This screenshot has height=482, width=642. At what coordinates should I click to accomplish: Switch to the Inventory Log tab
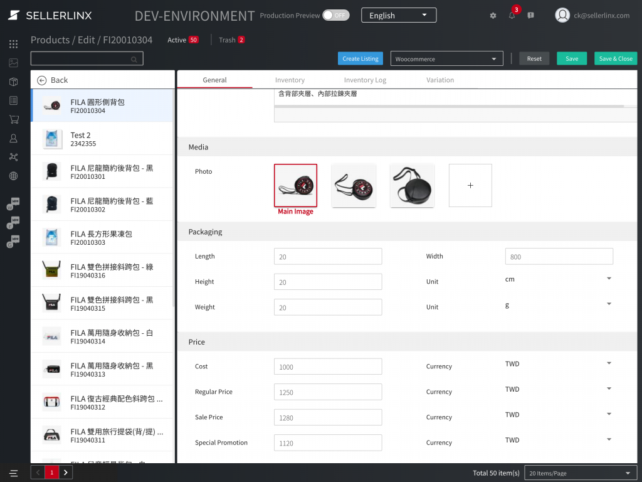click(x=366, y=80)
